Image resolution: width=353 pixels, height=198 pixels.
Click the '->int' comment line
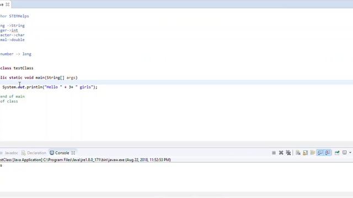(9, 30)
